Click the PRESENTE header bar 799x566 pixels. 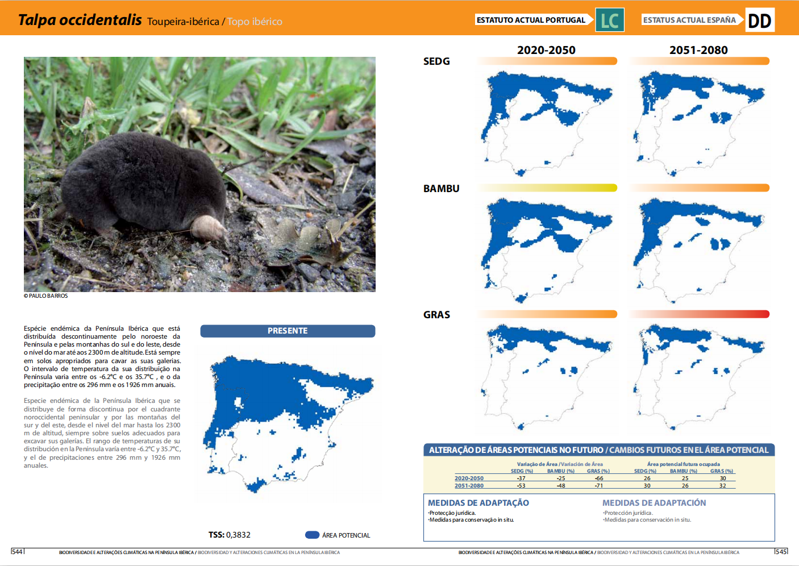coord(288,331)
